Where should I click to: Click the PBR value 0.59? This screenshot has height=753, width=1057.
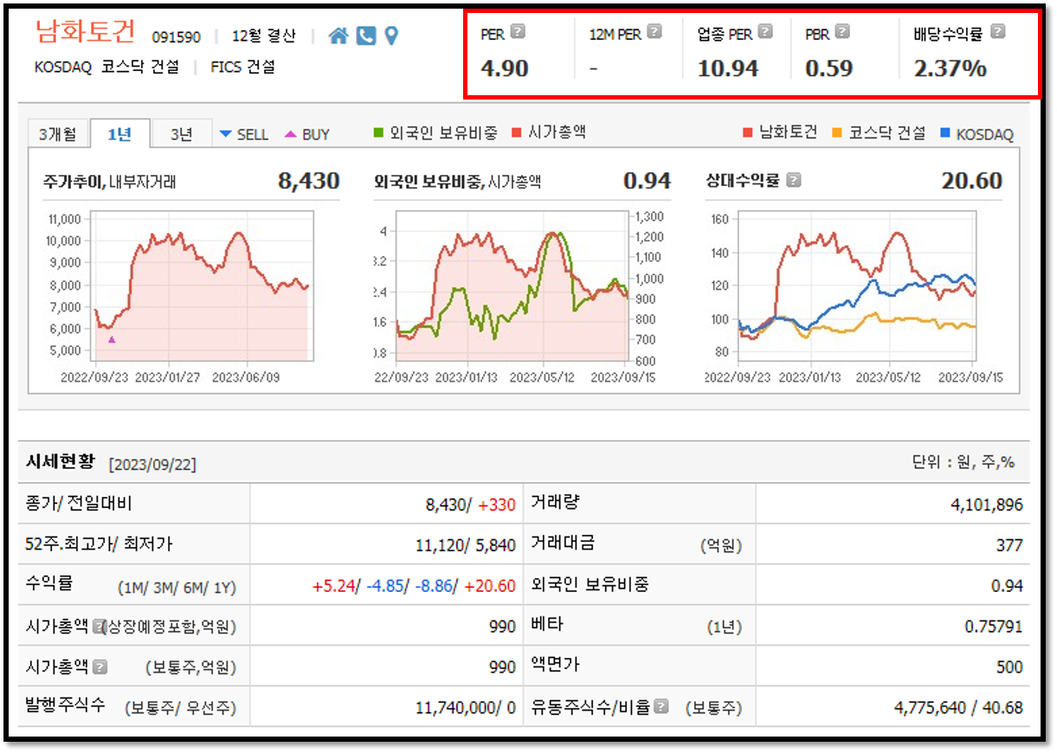[828, 68]
